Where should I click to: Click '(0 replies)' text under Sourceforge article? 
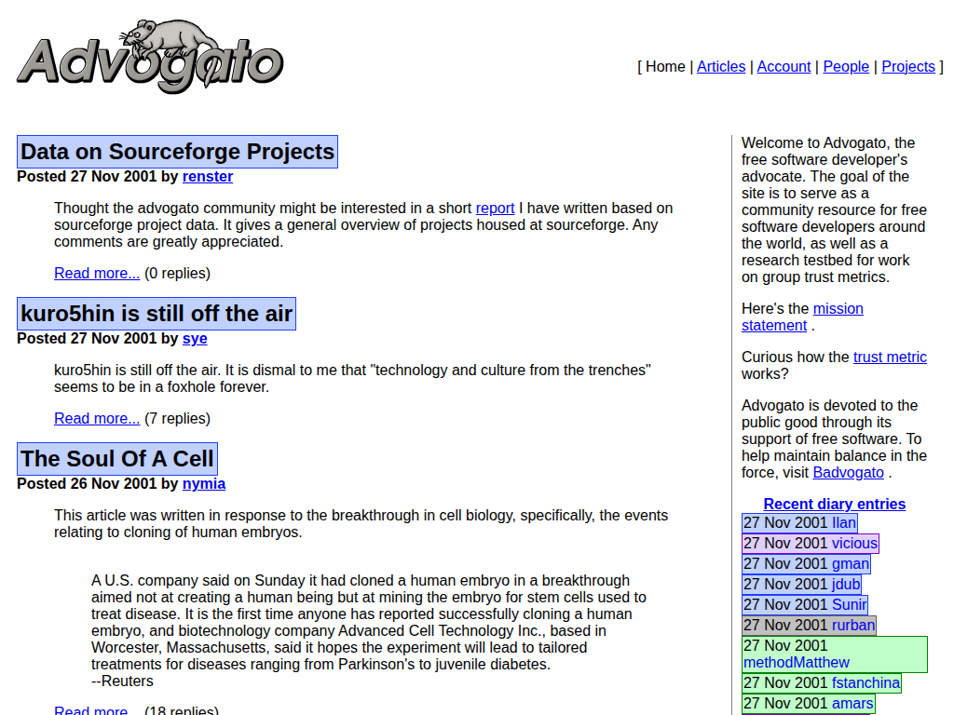click(177, 273)
